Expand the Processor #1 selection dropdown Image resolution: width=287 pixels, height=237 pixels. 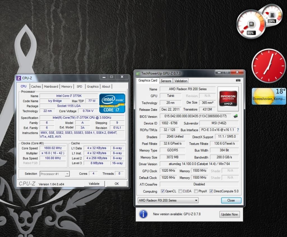click(55, 174)
